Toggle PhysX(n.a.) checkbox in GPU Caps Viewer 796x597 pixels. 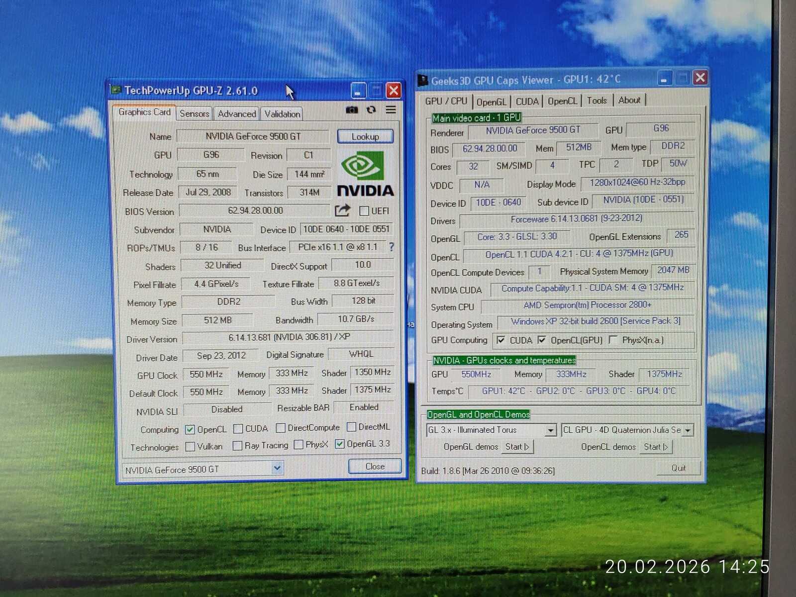(613, 340)
